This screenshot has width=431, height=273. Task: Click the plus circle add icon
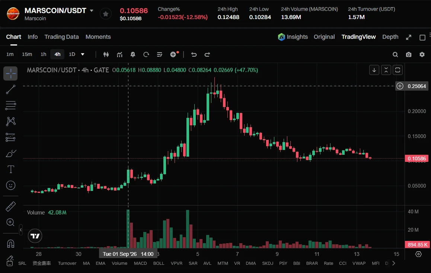click(x=173, y=54)
